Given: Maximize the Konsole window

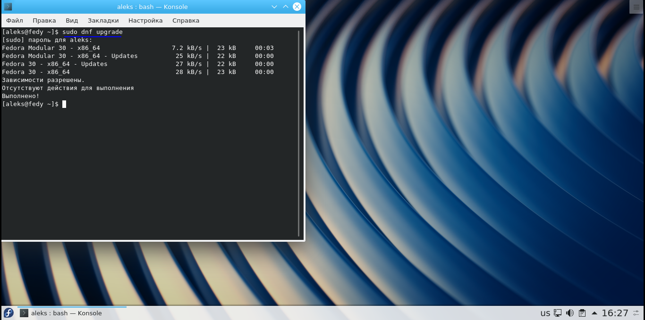Looking at the screenshot, I should (286, 7).
